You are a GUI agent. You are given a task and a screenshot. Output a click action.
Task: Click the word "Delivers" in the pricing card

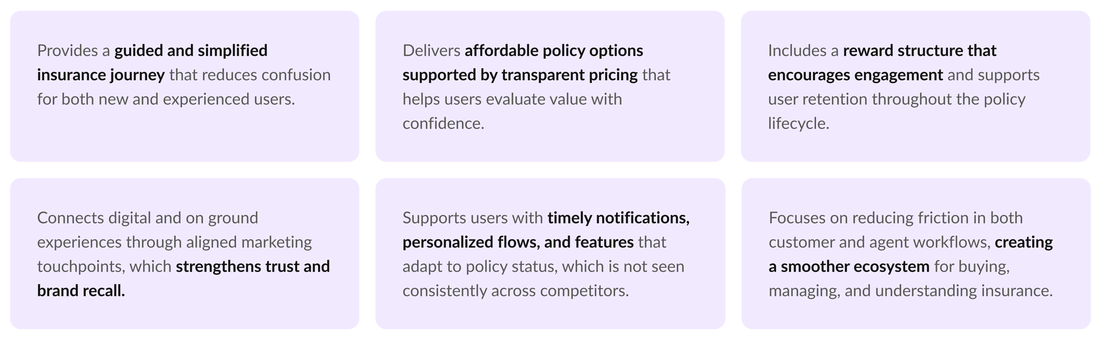[x=431, y=51]
